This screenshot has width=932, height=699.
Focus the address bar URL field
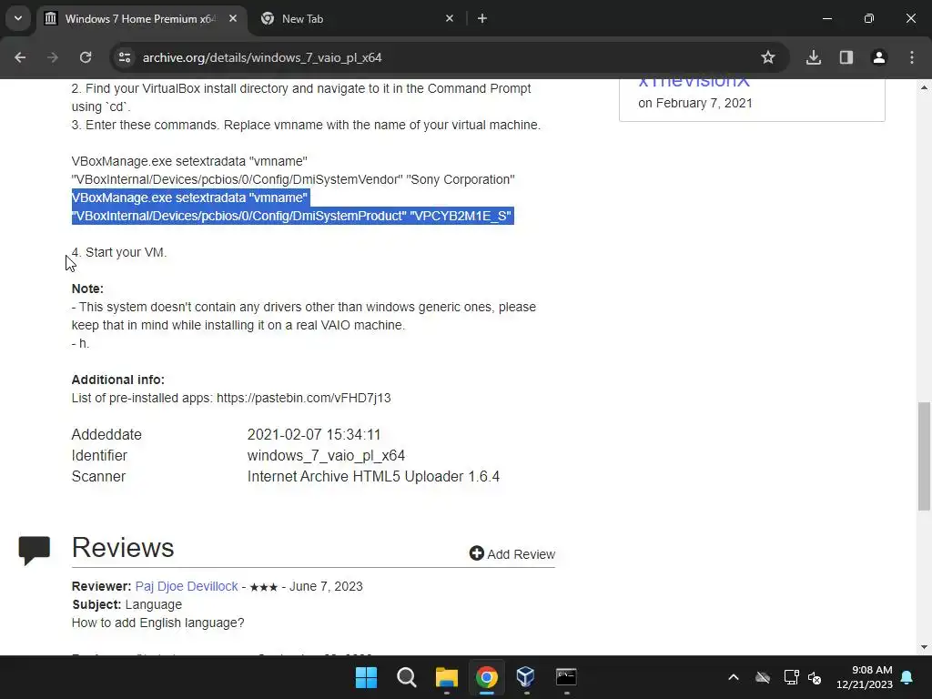click(x=440, y=57)
